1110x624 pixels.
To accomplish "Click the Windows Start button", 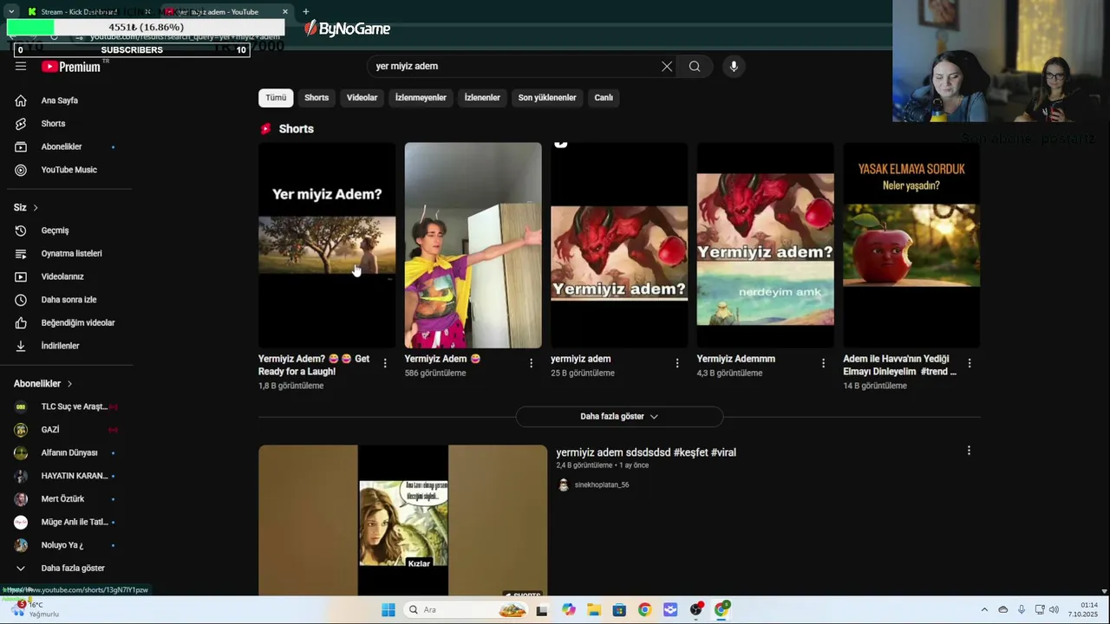I will 388,610.
